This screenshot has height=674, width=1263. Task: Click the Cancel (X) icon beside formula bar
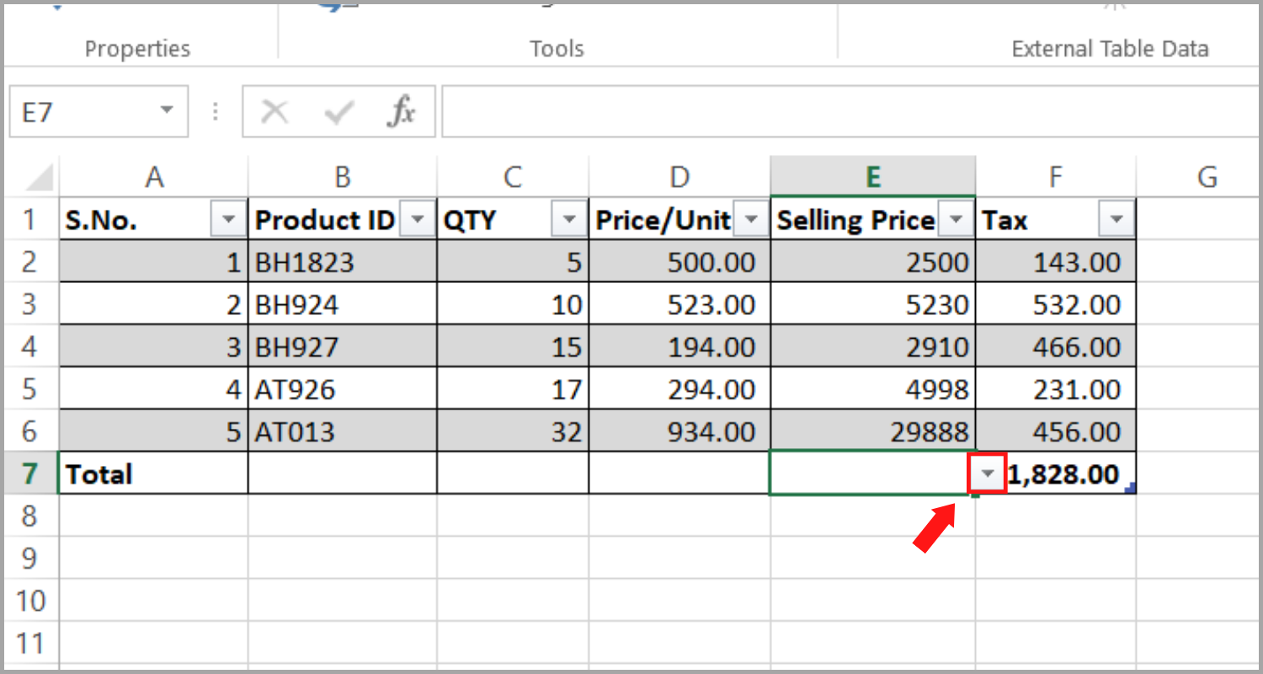(x=274, y=110)
